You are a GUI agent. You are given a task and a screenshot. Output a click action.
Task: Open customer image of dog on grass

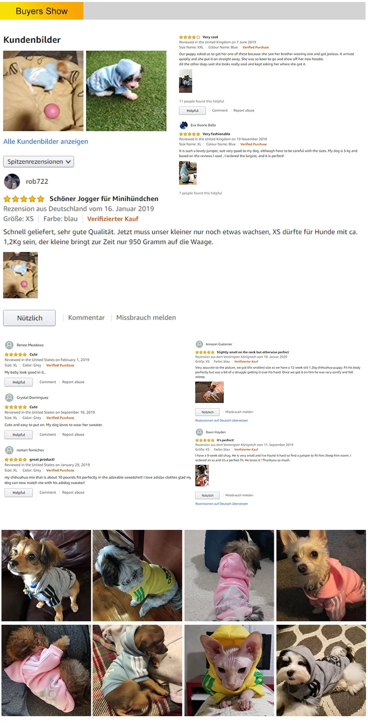(x=126, y=91)
